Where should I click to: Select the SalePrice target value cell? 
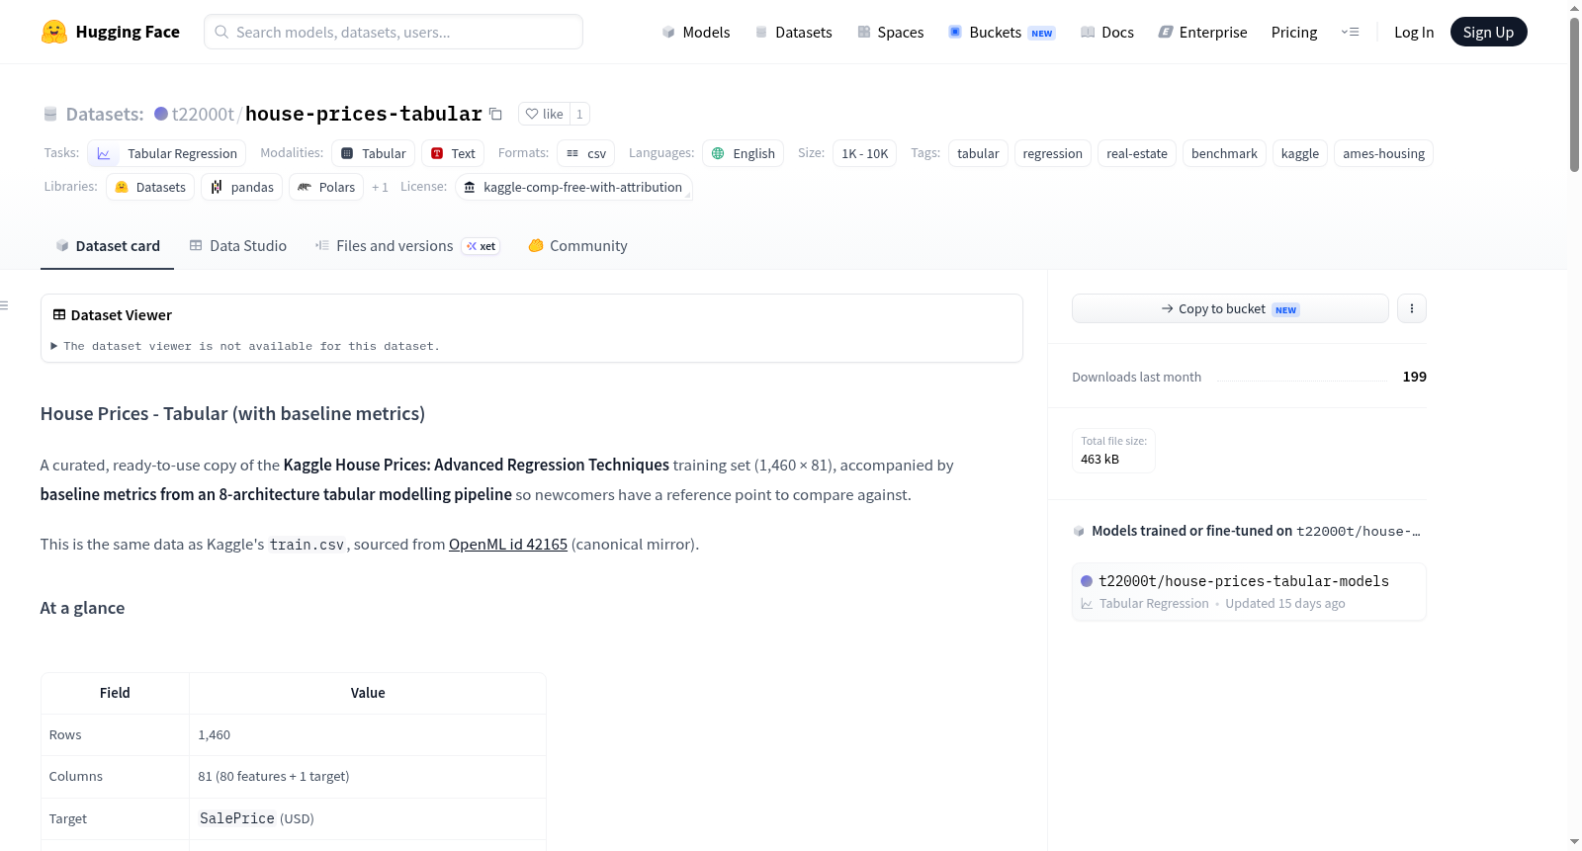pyautogui.click(x=368, y=818)
